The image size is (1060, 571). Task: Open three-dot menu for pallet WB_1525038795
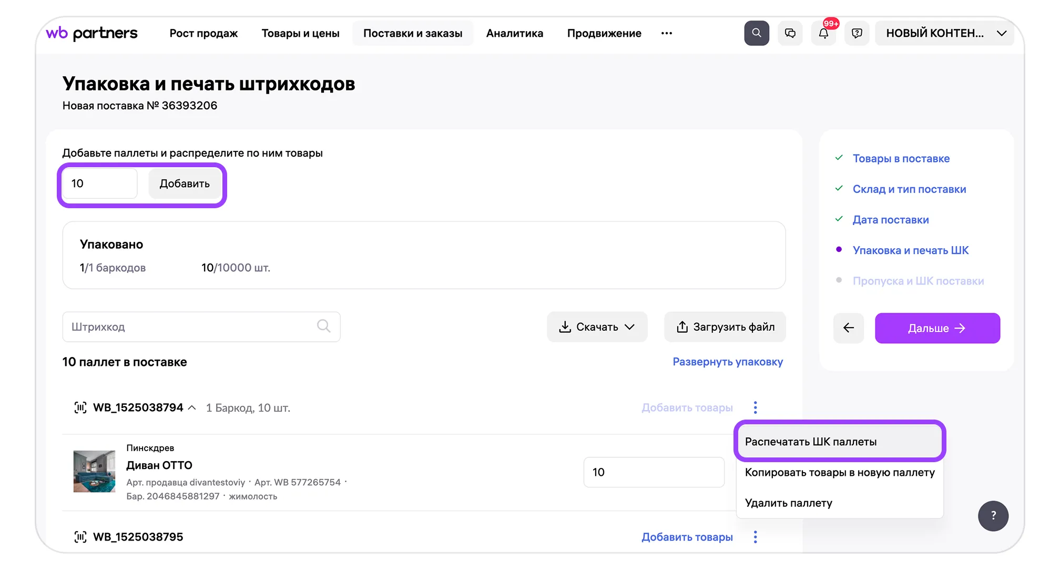pos(755,537)
